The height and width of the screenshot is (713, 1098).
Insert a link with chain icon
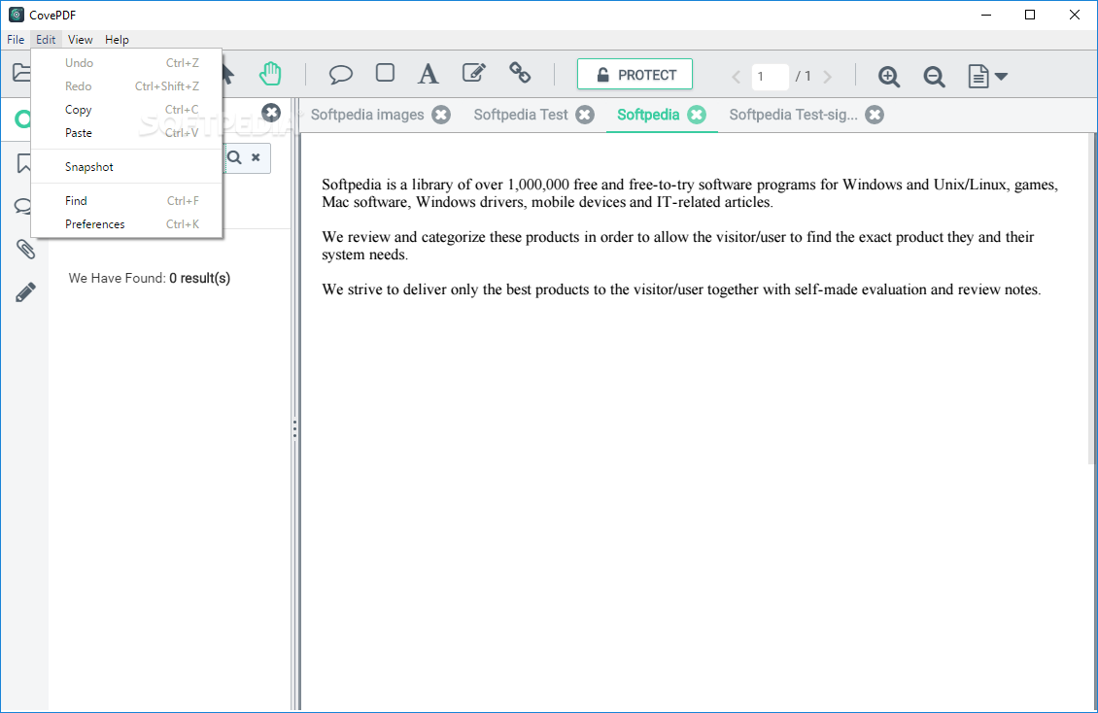pos(520,73)
